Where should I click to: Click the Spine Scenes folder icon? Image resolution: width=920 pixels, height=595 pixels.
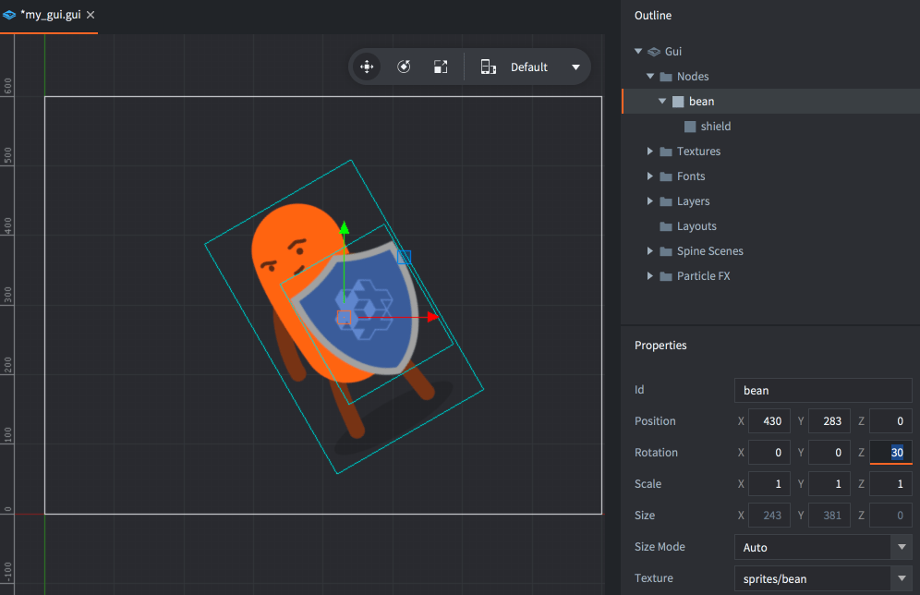click(x=665, y=251)
